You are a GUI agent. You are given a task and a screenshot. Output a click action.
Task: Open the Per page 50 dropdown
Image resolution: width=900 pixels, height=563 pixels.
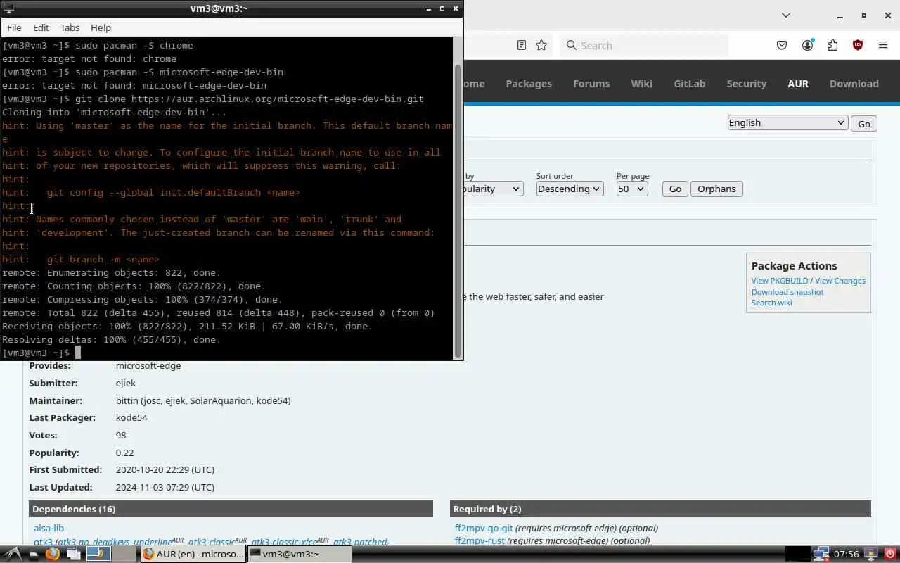(632, 189)
